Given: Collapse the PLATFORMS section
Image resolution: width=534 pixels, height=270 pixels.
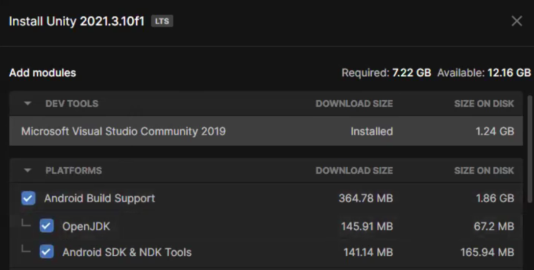Looking at the screenshot, I should [27, 170].
